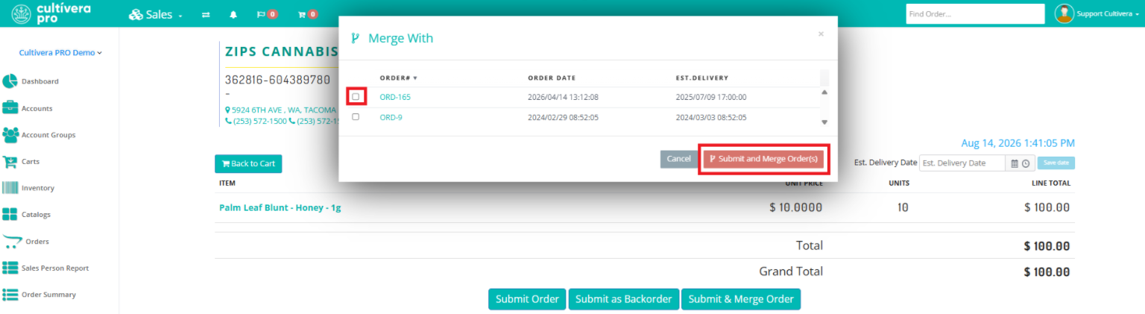1145x314 pixels.
Task: Click the Submit Order button
Action: click(x=527, y=299)
